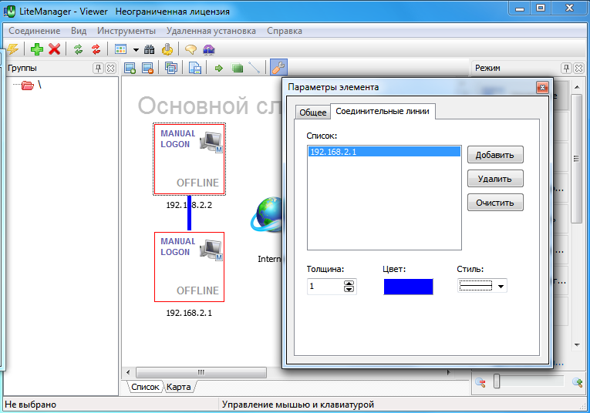
Task: Click the Толщина value field
Action: coord(325,287)
